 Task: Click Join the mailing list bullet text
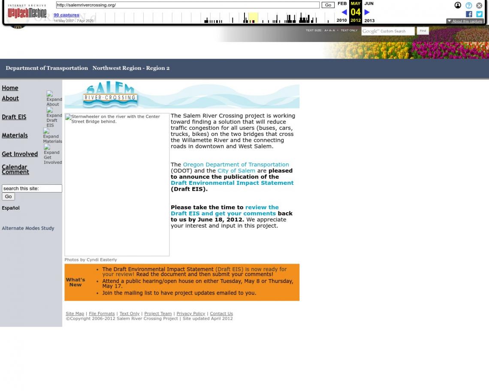click(x=179, y=293)
